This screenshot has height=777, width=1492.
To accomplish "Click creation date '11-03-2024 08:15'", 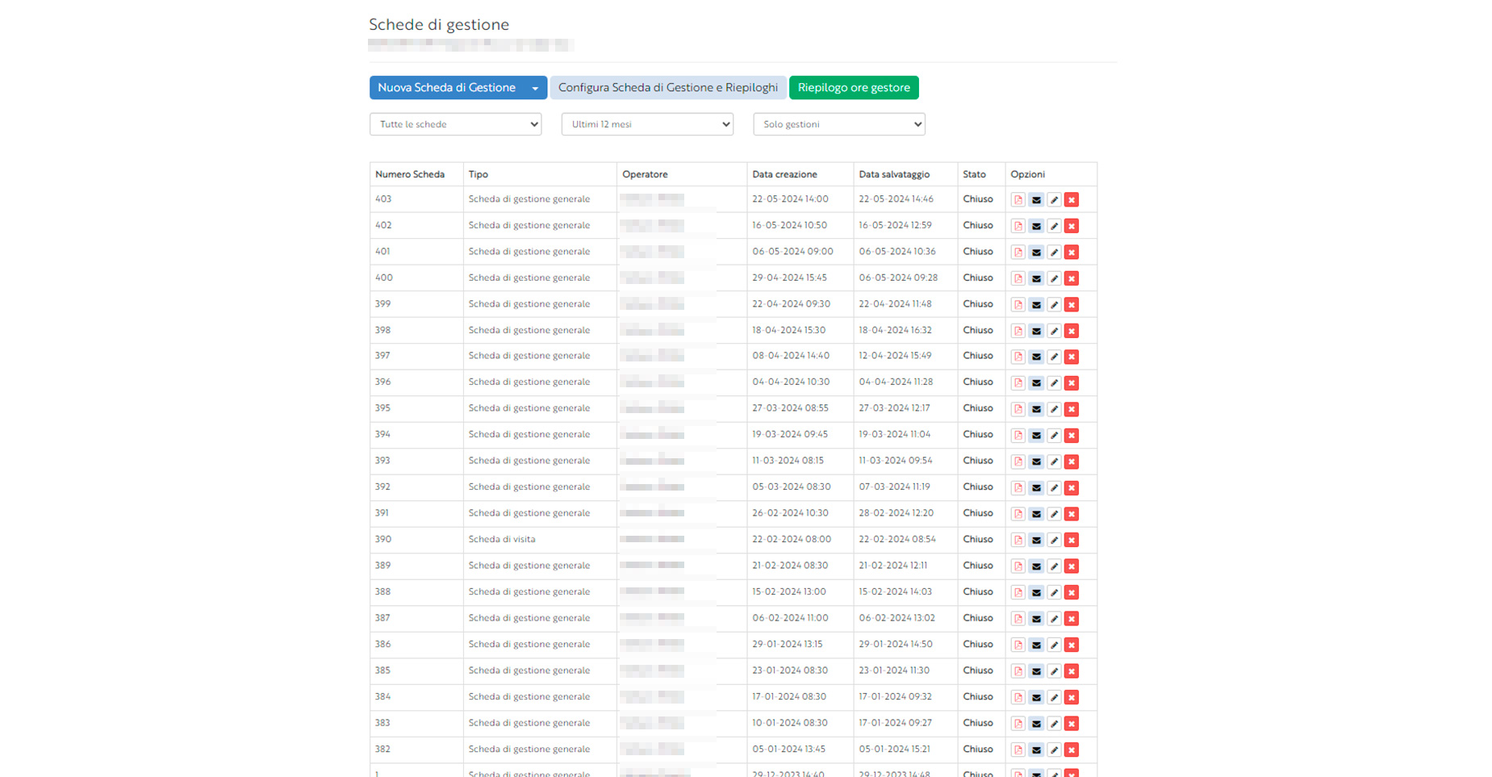I will (x=788, y=461).
